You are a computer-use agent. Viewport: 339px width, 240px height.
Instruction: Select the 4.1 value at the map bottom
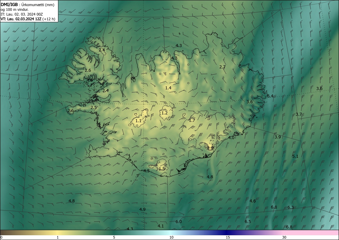tap(161, 226)
